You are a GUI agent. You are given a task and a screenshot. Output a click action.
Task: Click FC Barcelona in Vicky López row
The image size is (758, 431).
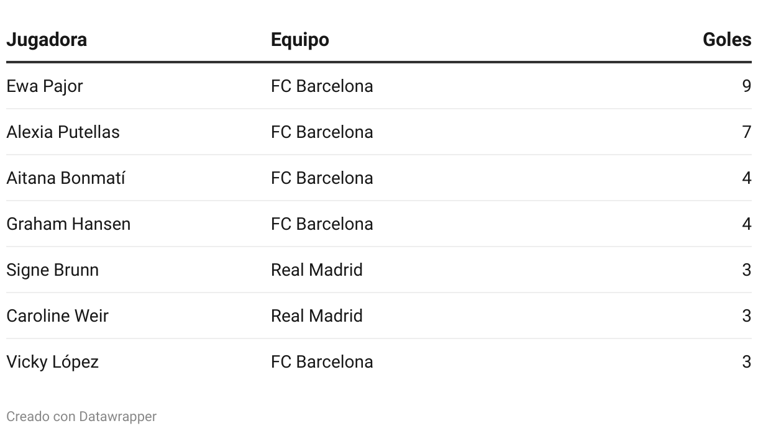pyautogui.click(x=322, y=361)
